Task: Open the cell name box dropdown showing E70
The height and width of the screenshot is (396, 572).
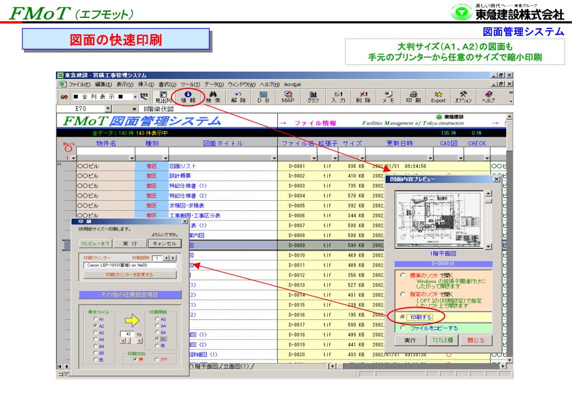Action: point(108,109)
